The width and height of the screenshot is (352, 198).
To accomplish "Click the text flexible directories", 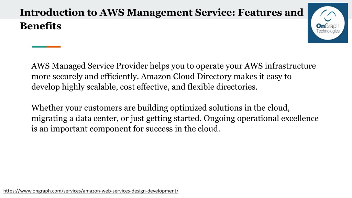I will click(x=222, y=87).
